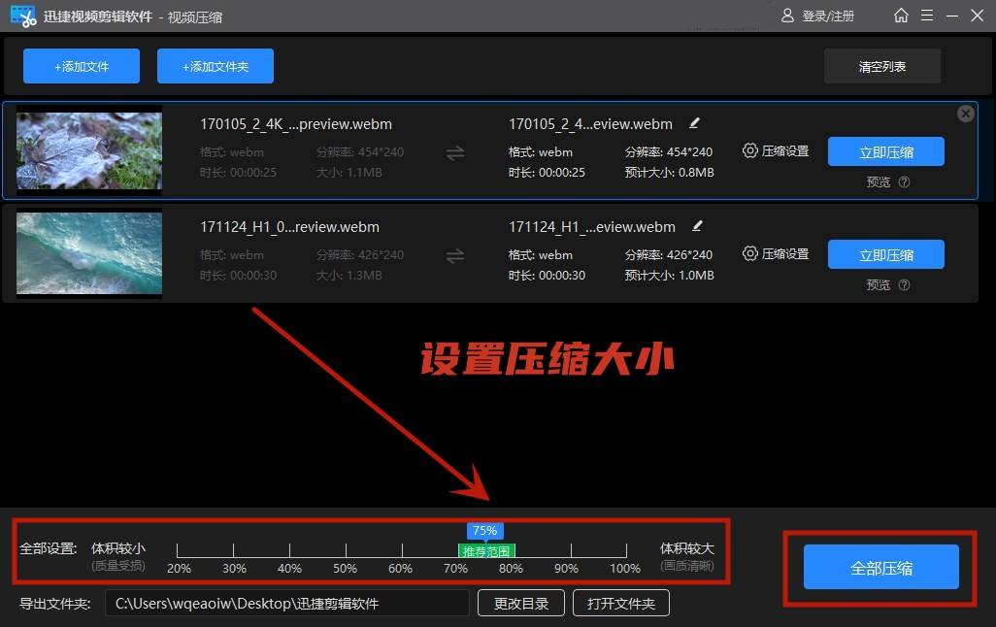Click the green 推荐范围 zone on the slider

coord(486,550)
